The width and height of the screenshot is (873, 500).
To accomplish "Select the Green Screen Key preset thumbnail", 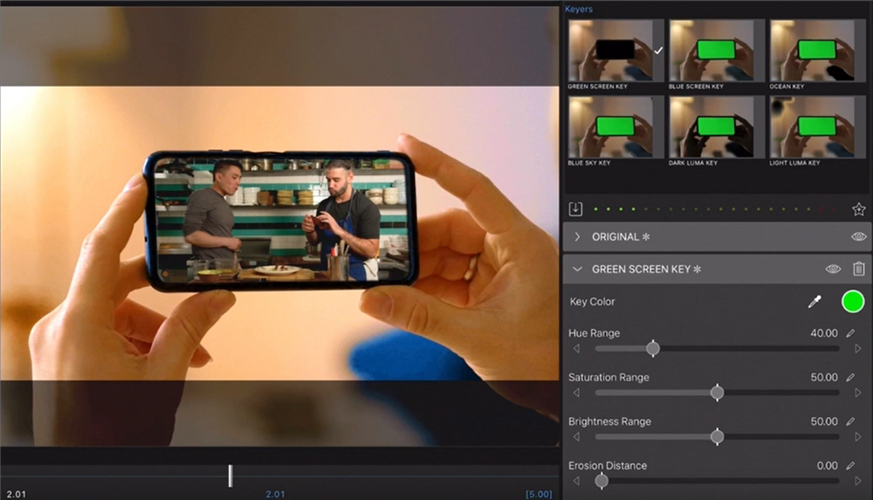I will 615,51.
